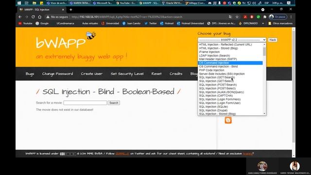
Task: Open the Twitter bookmark
Action: (x=151, y=23)
